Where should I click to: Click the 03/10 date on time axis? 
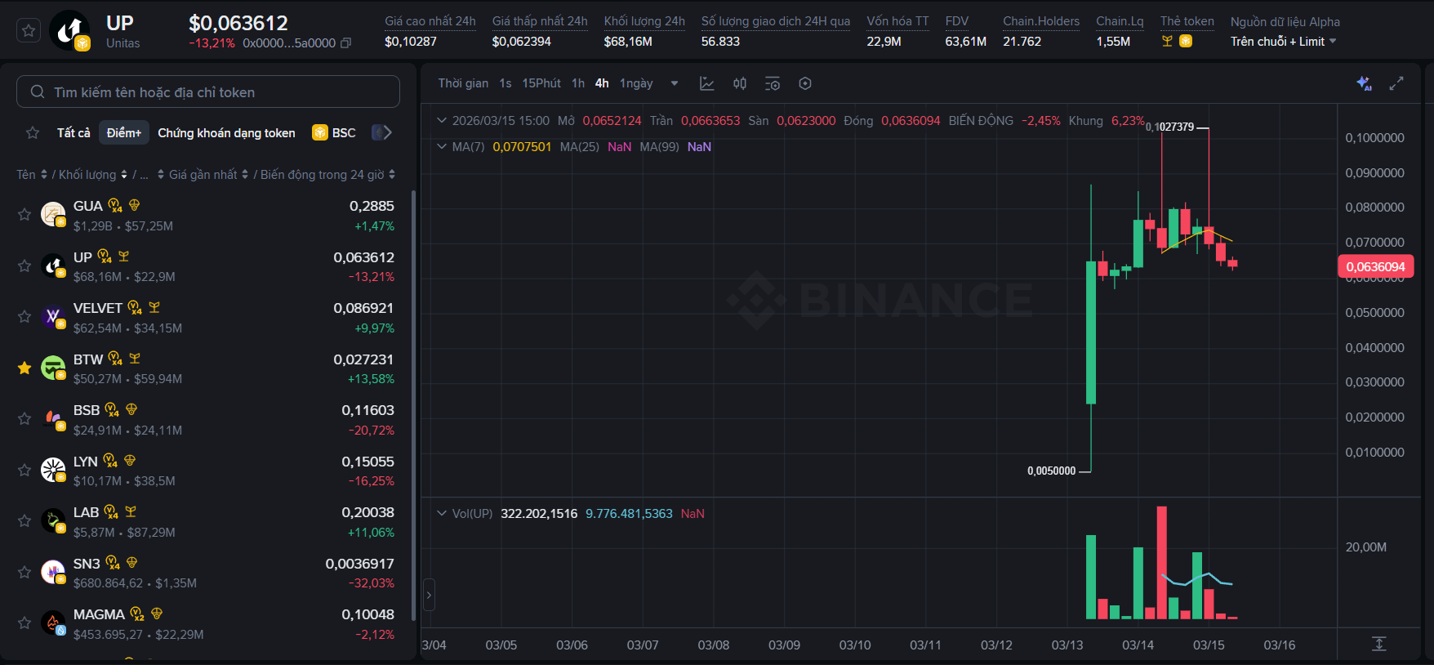(855, 645)
